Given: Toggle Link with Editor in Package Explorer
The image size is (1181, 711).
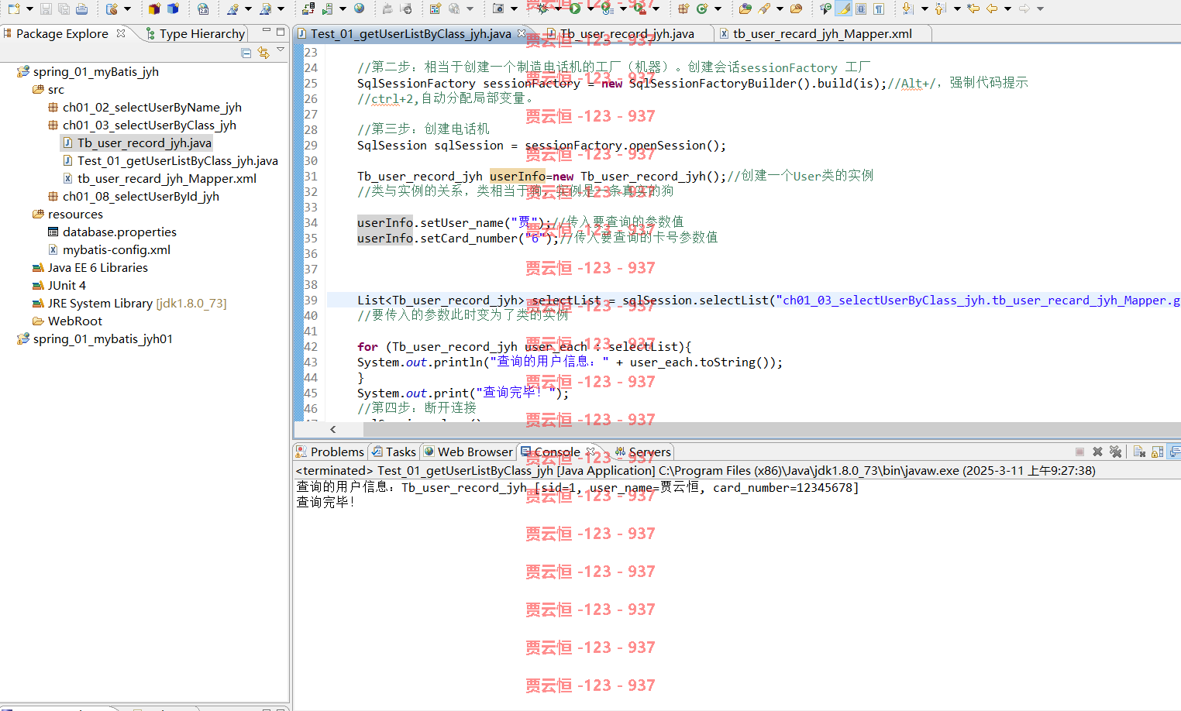Looking at the screenshot, I should (263, 53).
